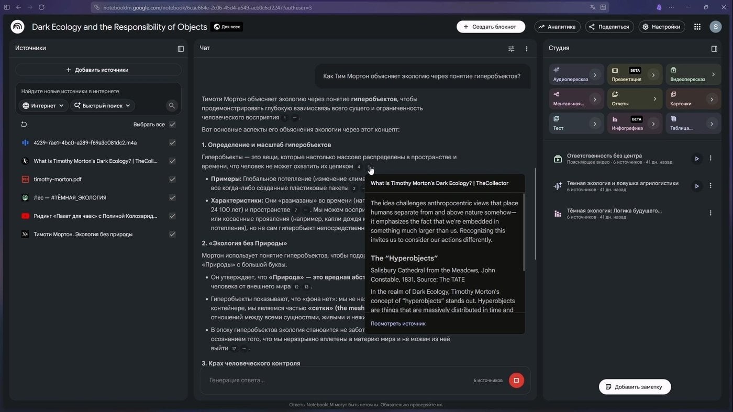Image resolution: width=733 pixels, height=412 pixels.
Task: Click the YouTube source icon
Action: (x=25, y=216)
